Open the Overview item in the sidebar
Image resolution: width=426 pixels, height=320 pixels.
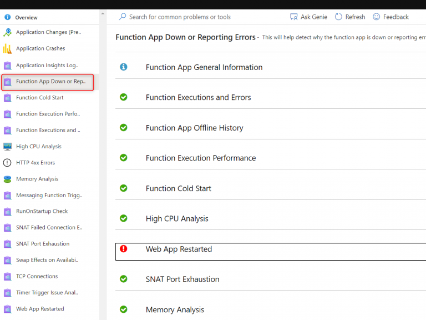click(26, 18)
